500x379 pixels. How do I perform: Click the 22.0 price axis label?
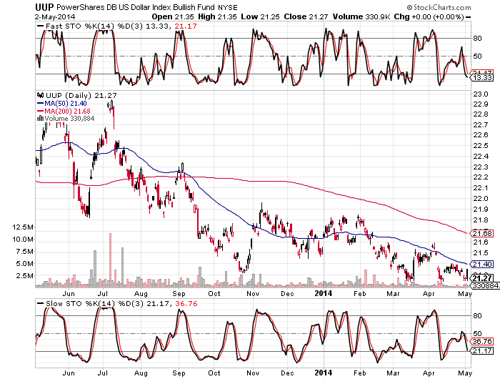click(481, 199)
